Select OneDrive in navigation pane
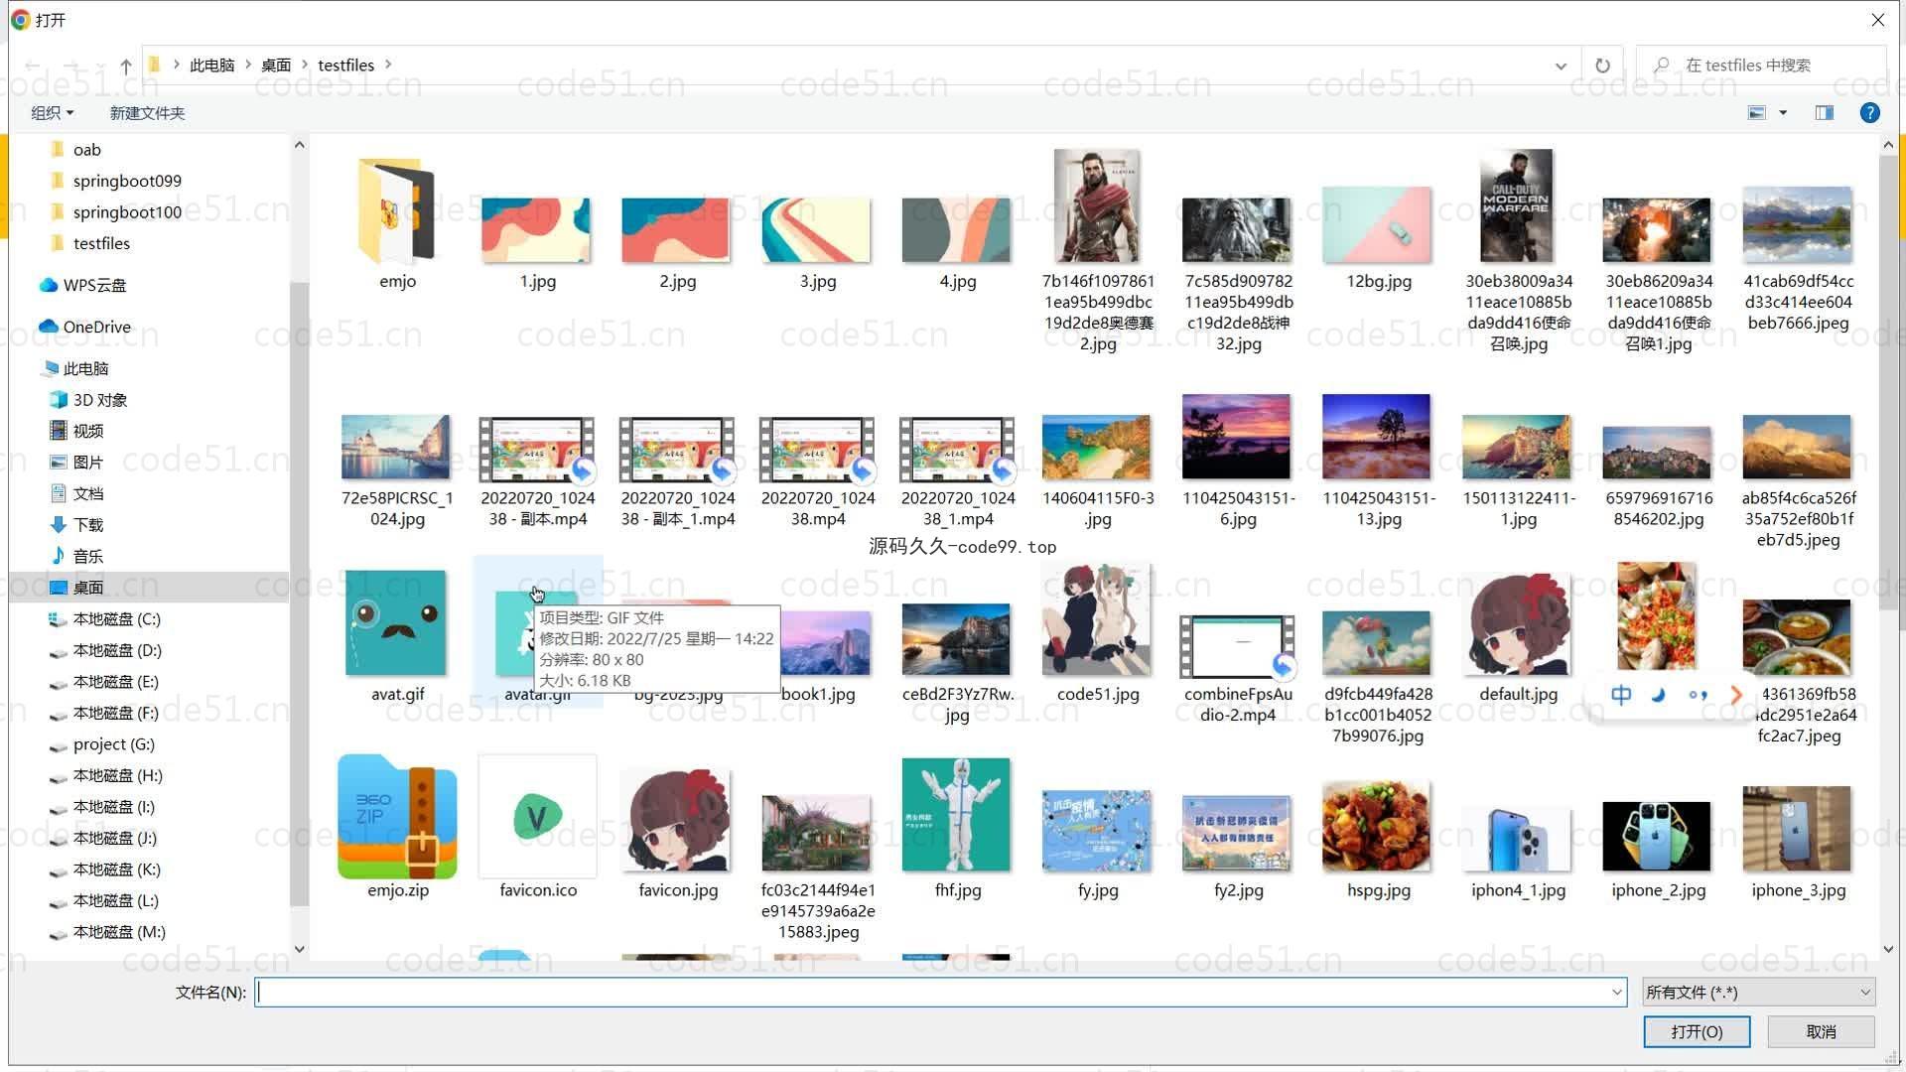The image size is (1906, 1072). tap(96, 327)
